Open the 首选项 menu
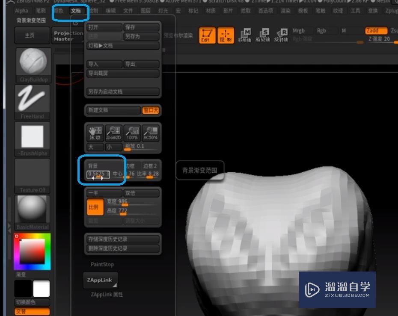398x316 pixels. point(265,11)
